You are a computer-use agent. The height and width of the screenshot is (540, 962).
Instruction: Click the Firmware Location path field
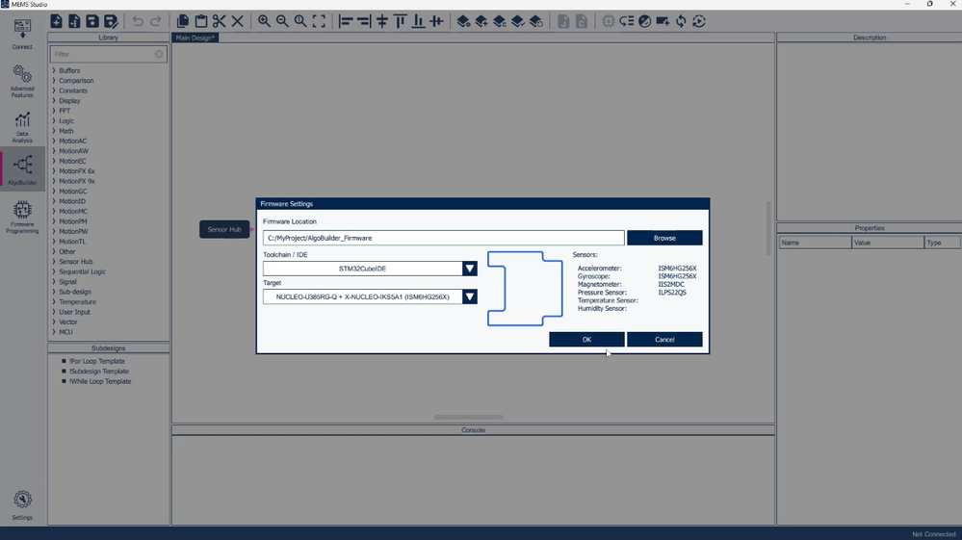coord(444,238)
